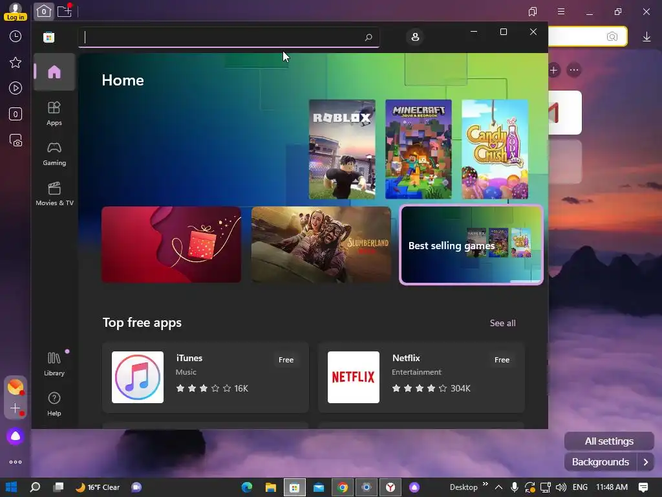Open the red gift box banner
Image resolution: width=662 pixels, height=497 pixels.
(171, 244)
